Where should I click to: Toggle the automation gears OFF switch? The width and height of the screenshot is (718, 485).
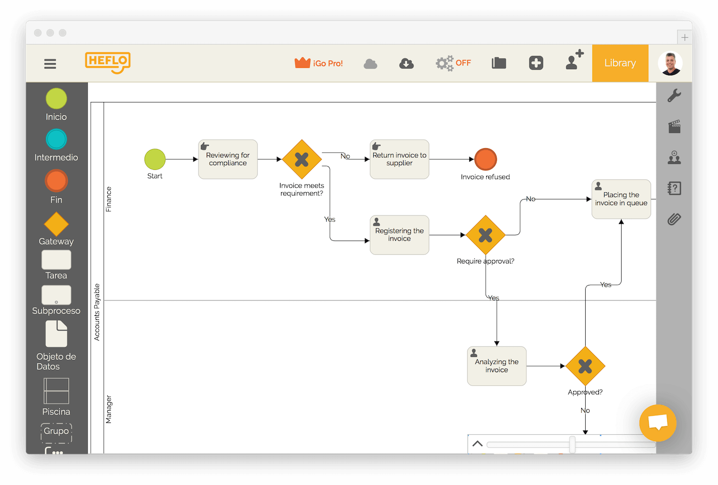click(453, 63)
